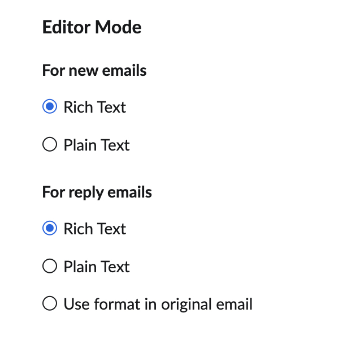
Task: Set replies to match original email format
Action: pos(50,305)
